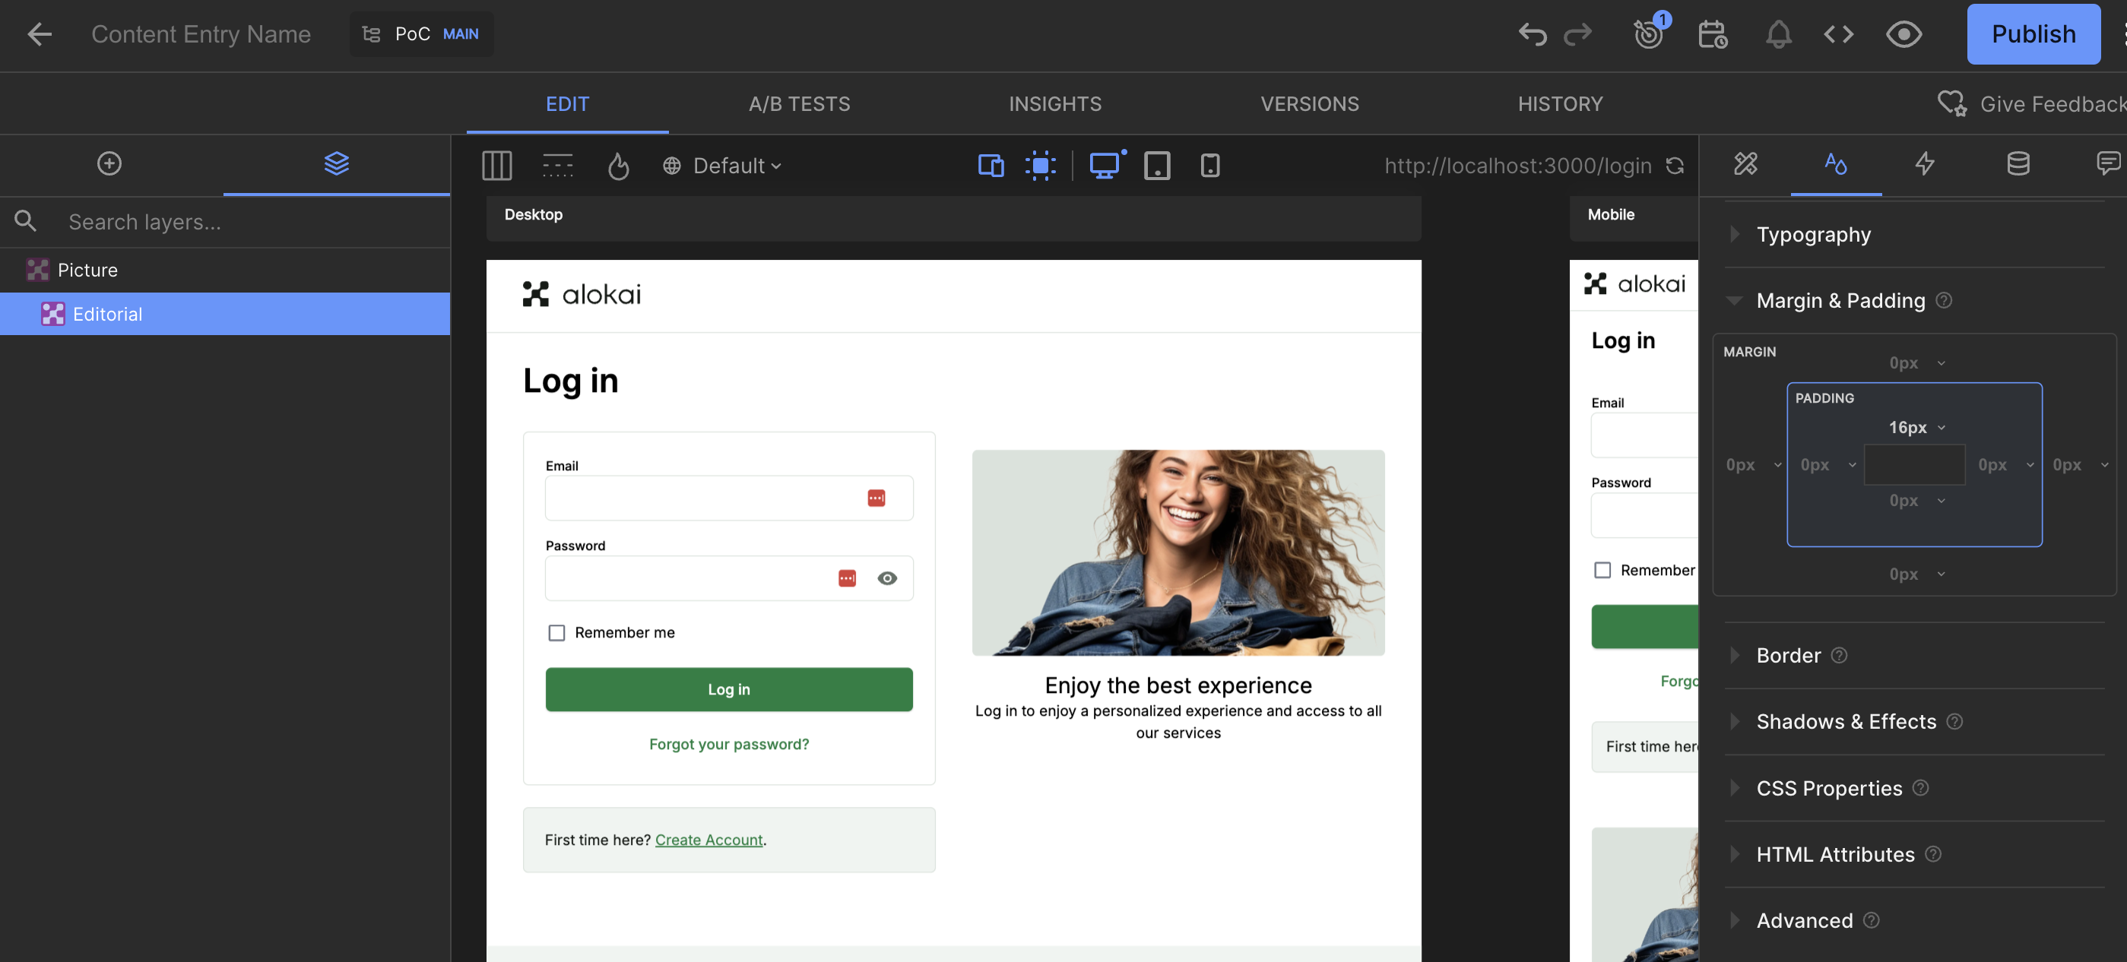Open the Data database cylinder tab
This screenshot has width=2127, height=962.
(2018, 163)
